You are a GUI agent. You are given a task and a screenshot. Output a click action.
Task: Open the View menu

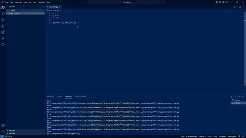[25, 2]
